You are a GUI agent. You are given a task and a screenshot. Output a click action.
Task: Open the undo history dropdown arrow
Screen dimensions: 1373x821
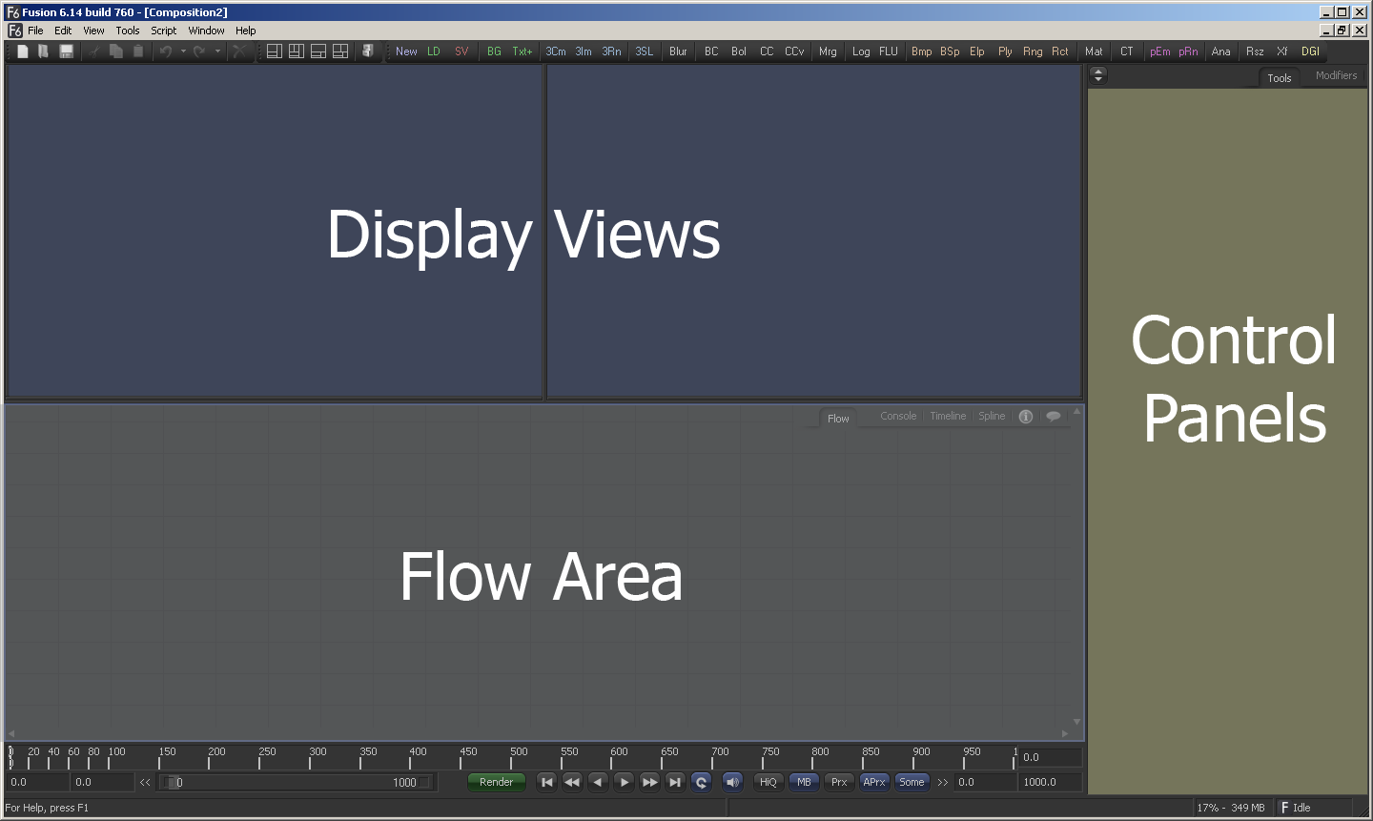pos(183,51)
